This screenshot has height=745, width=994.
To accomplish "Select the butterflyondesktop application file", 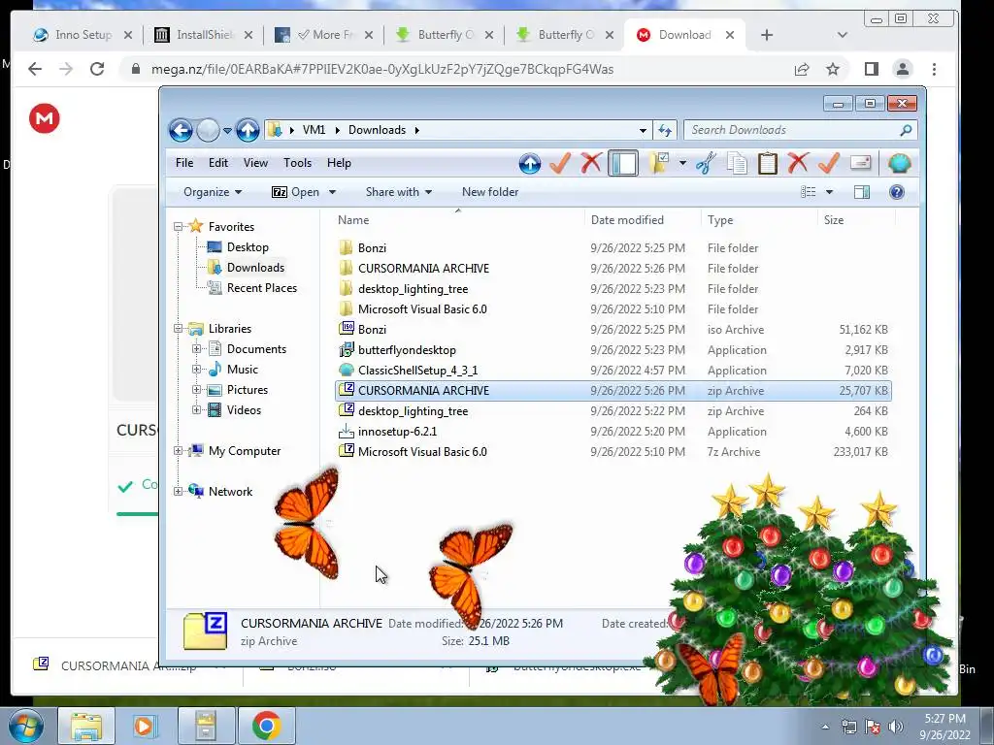I will (x=613, y=349).
